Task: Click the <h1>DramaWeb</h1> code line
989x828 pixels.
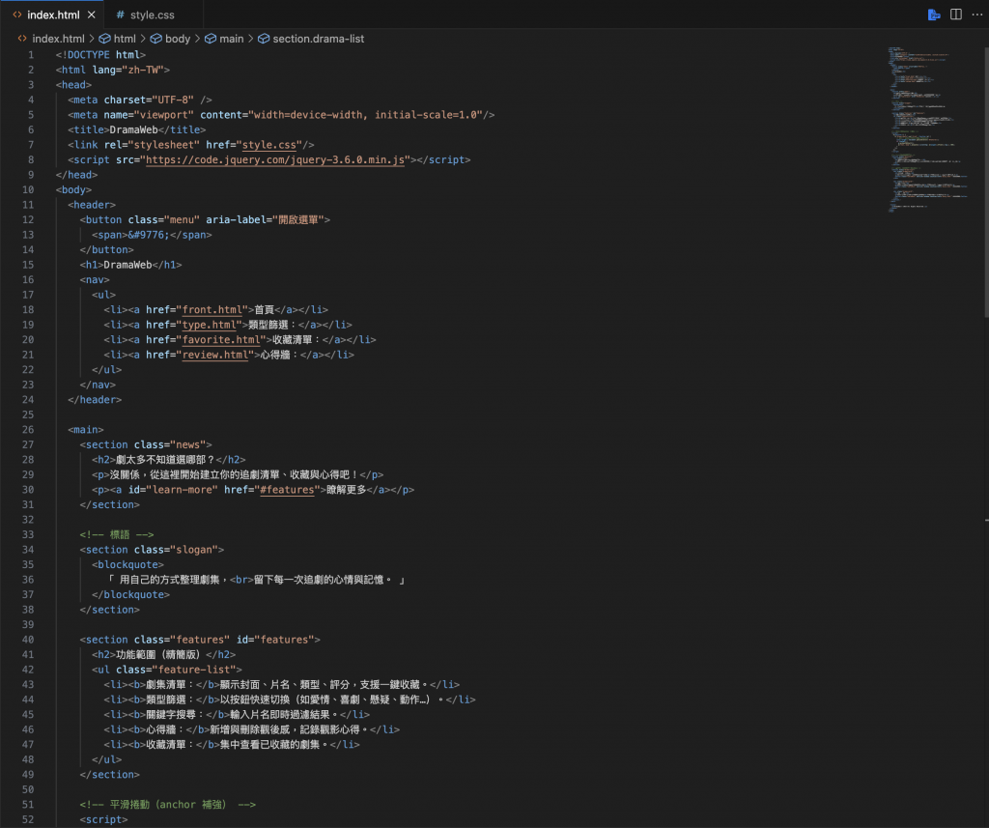Action: point(130,265)
